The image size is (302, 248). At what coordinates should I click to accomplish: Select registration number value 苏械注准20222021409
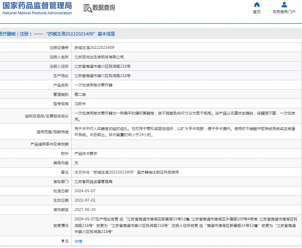click(94, 48)
